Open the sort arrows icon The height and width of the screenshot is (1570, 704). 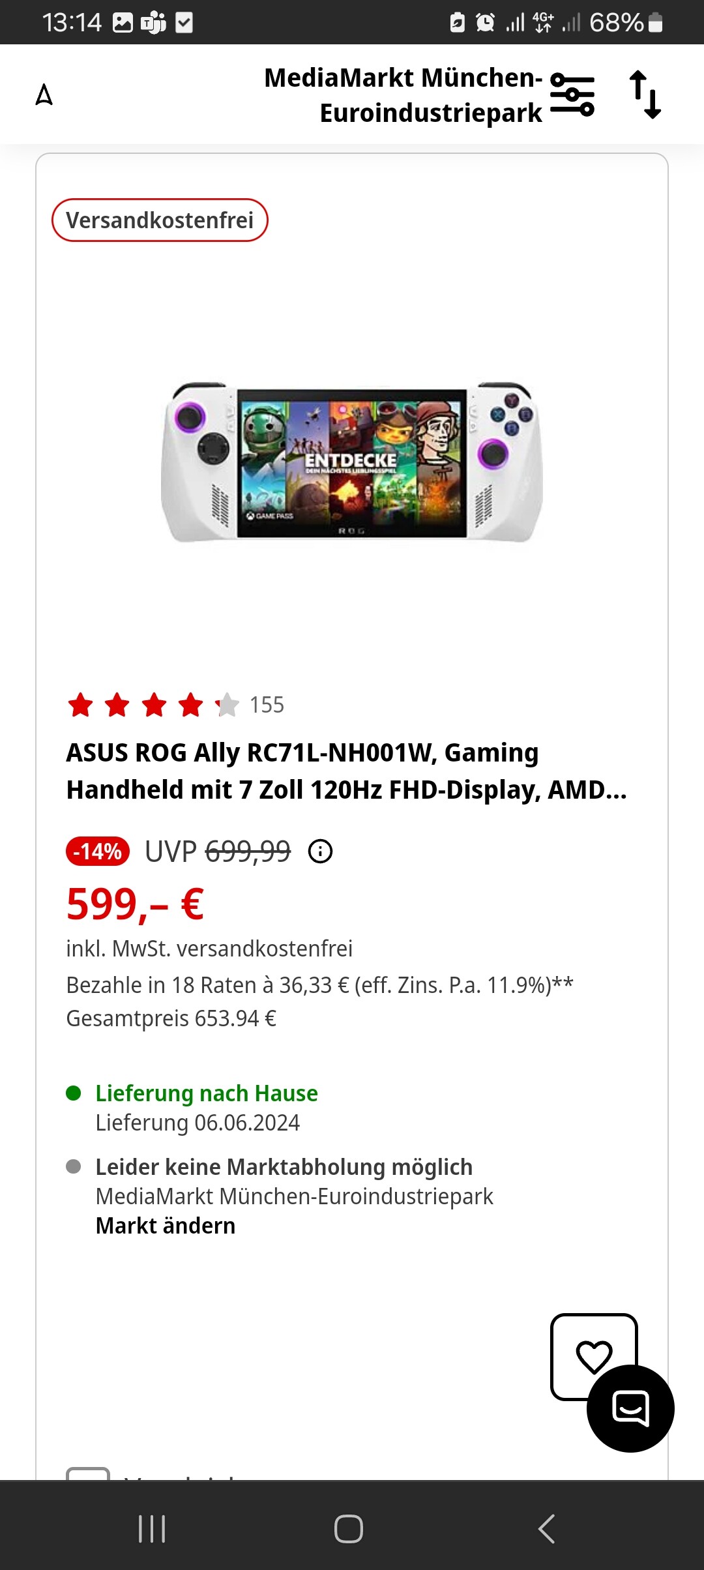pos(645,95)
